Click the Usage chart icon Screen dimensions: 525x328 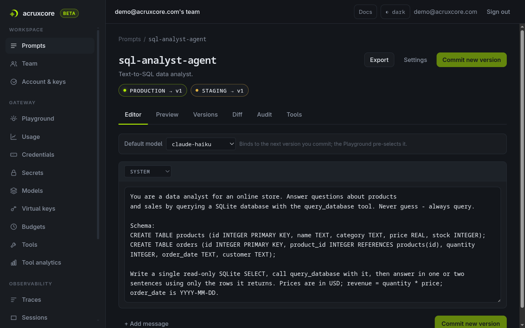click(13, 137)
